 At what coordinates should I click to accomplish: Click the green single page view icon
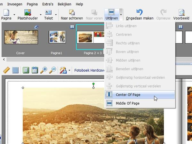tap(26, 70)
